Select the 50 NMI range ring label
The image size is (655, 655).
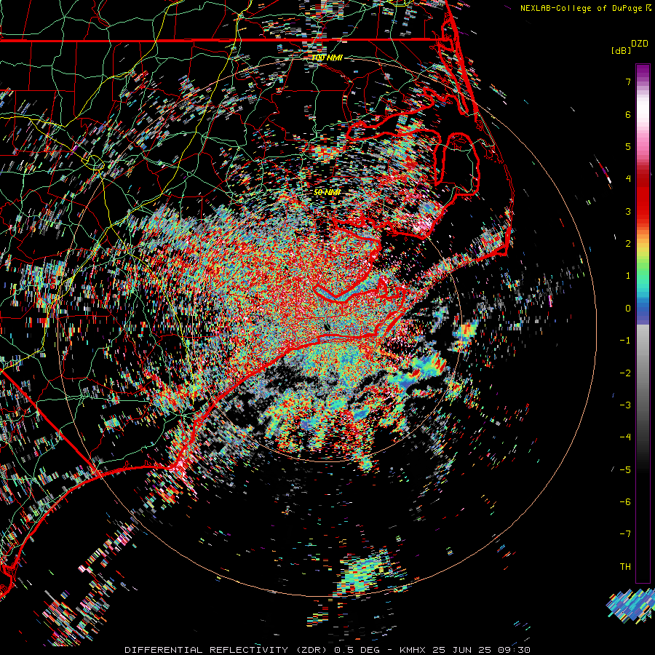tap(327, 192)
